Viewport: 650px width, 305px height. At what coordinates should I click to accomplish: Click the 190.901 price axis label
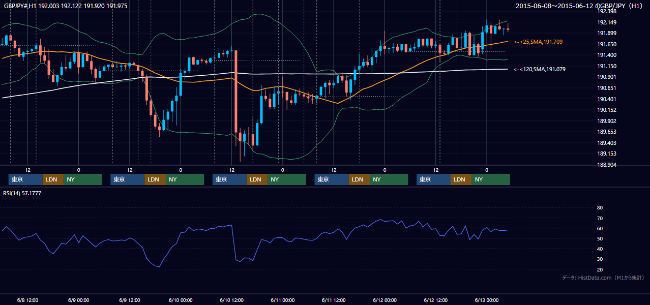pyautogui.click(x=607, y=77)
